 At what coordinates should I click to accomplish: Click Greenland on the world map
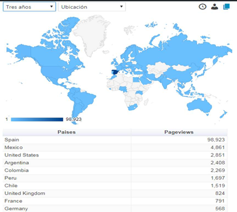[92, 33]
